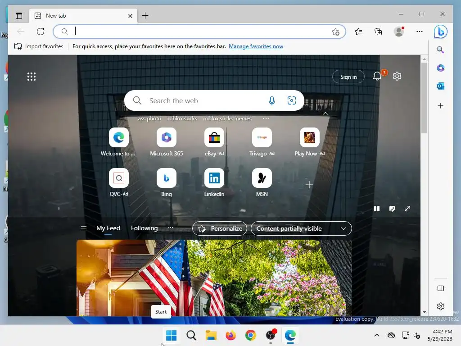Open tab actions menu icon
This screenshot has height=346, width=461.
click(x=19, y=16)
